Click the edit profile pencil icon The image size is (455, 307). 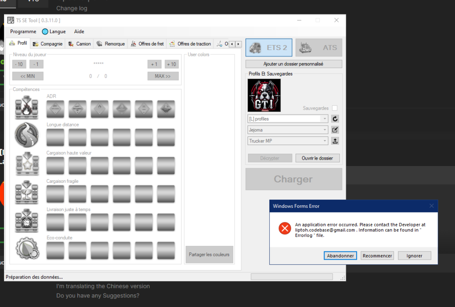(335, 130)
